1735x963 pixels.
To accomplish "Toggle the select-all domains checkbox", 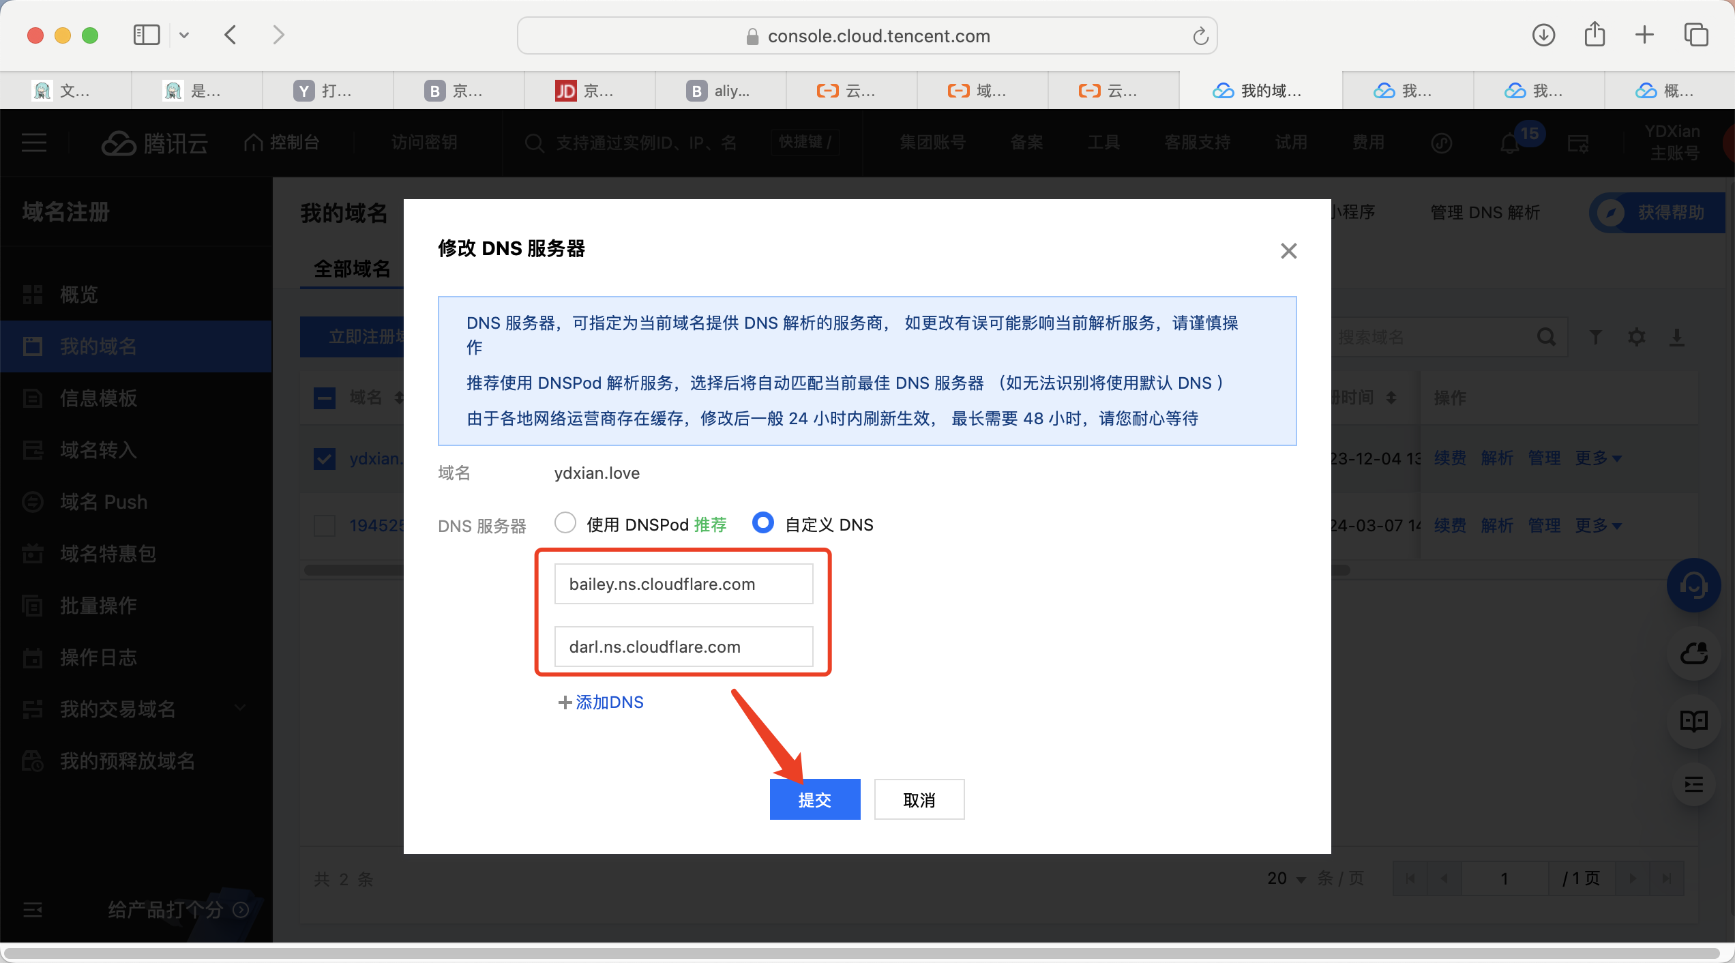I will [x=325, y=398].
